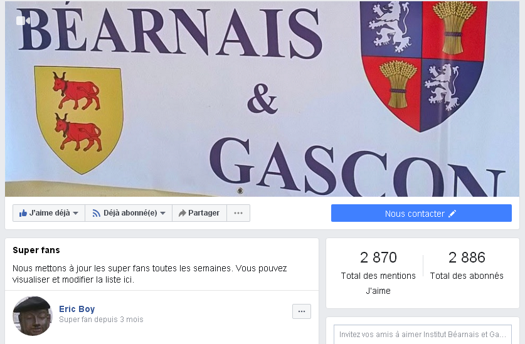Click the invite friends input field
The width and height of the screenshot is (525, 344).
click(x=423, y=335)
